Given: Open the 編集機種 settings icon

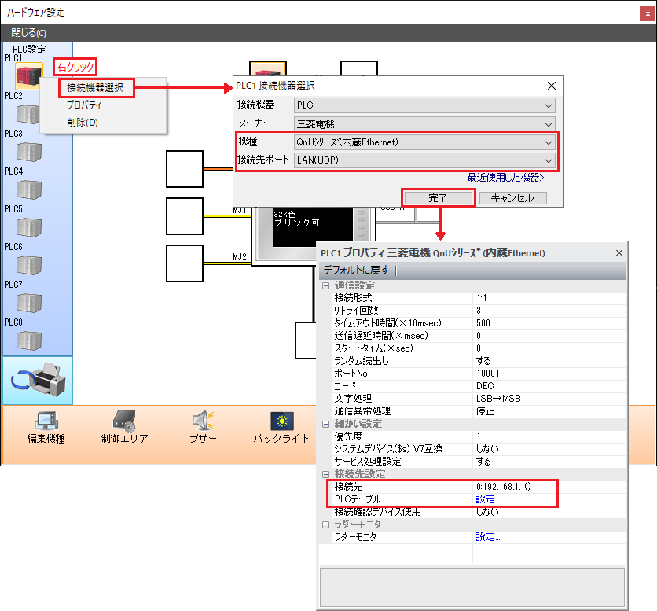Looking at the screenshot, I should point(46,421).
